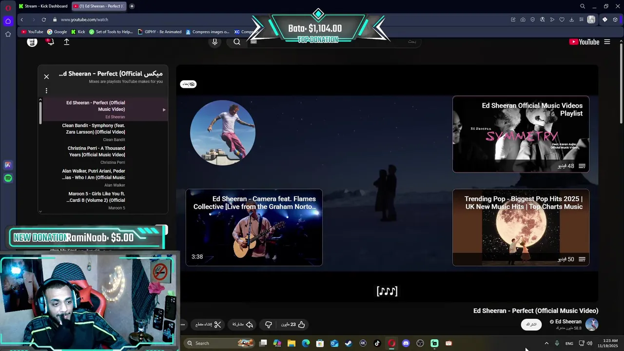Open Ed Sheeran - Camera live video card
Screen dimensions: 624x351
[x=254, y=227]
